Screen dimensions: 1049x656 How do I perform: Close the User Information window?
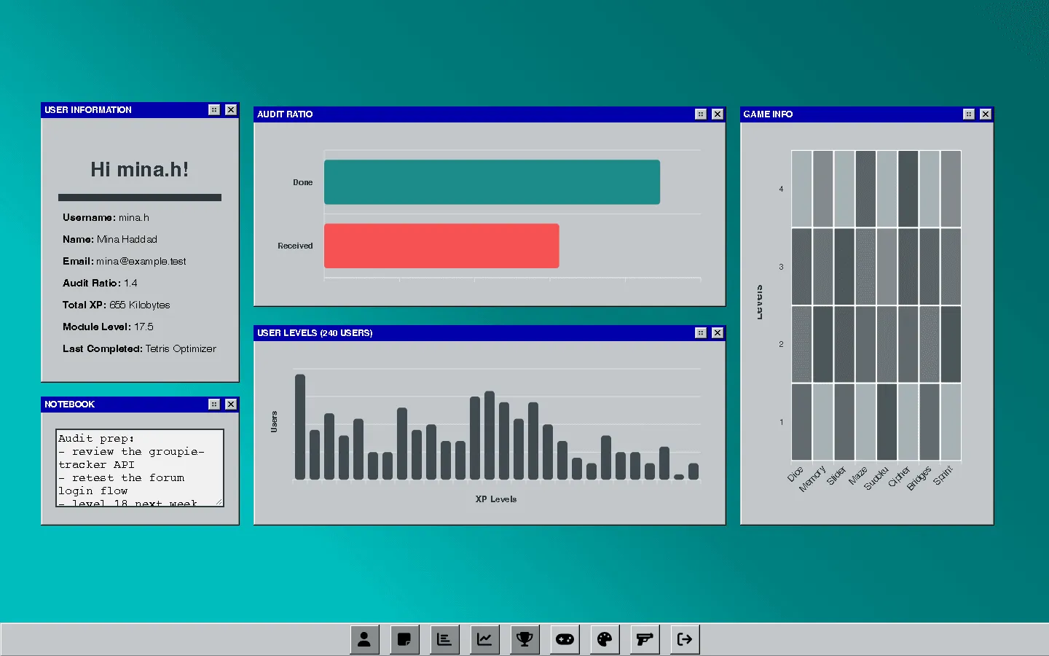pos(231,109)
